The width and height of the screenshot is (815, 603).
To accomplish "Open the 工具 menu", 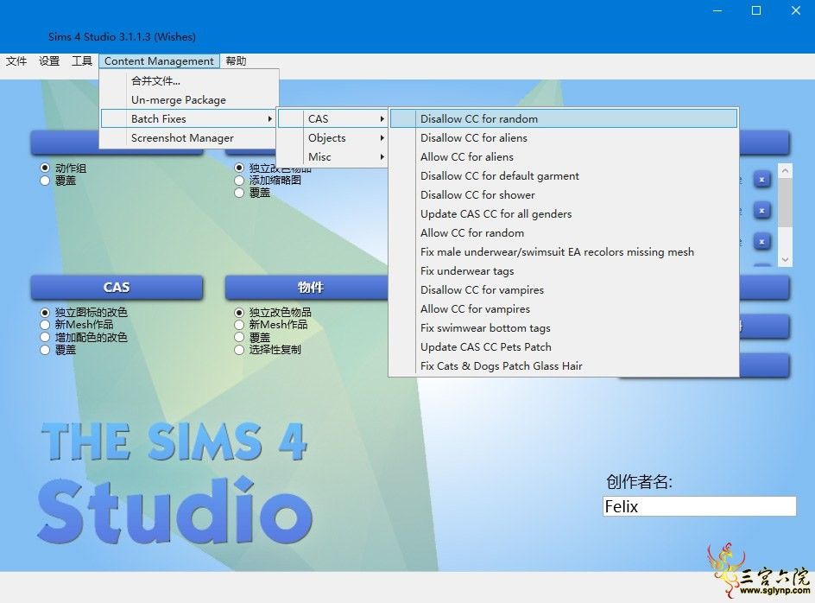I will (x=82, y=60).
